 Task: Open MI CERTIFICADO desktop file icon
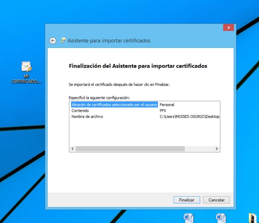point(26,72)
